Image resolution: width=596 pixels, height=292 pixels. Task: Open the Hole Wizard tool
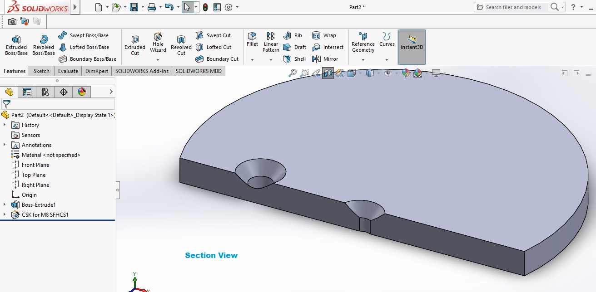(158, 42)
